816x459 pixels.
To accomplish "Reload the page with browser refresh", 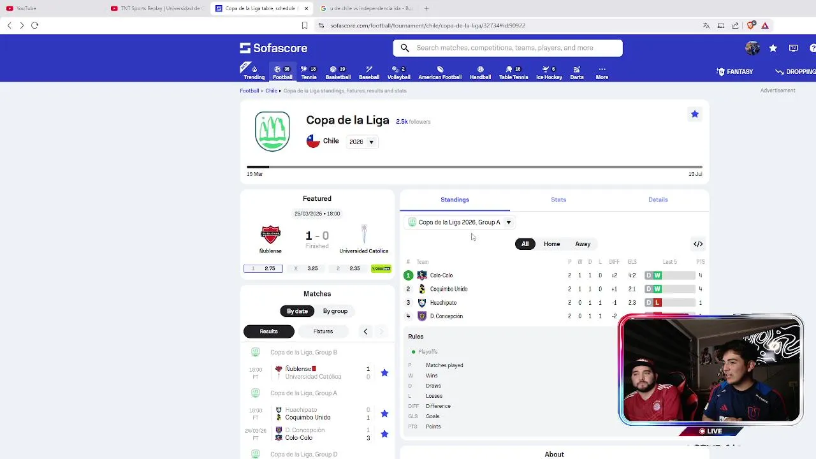I will [34, 25].
